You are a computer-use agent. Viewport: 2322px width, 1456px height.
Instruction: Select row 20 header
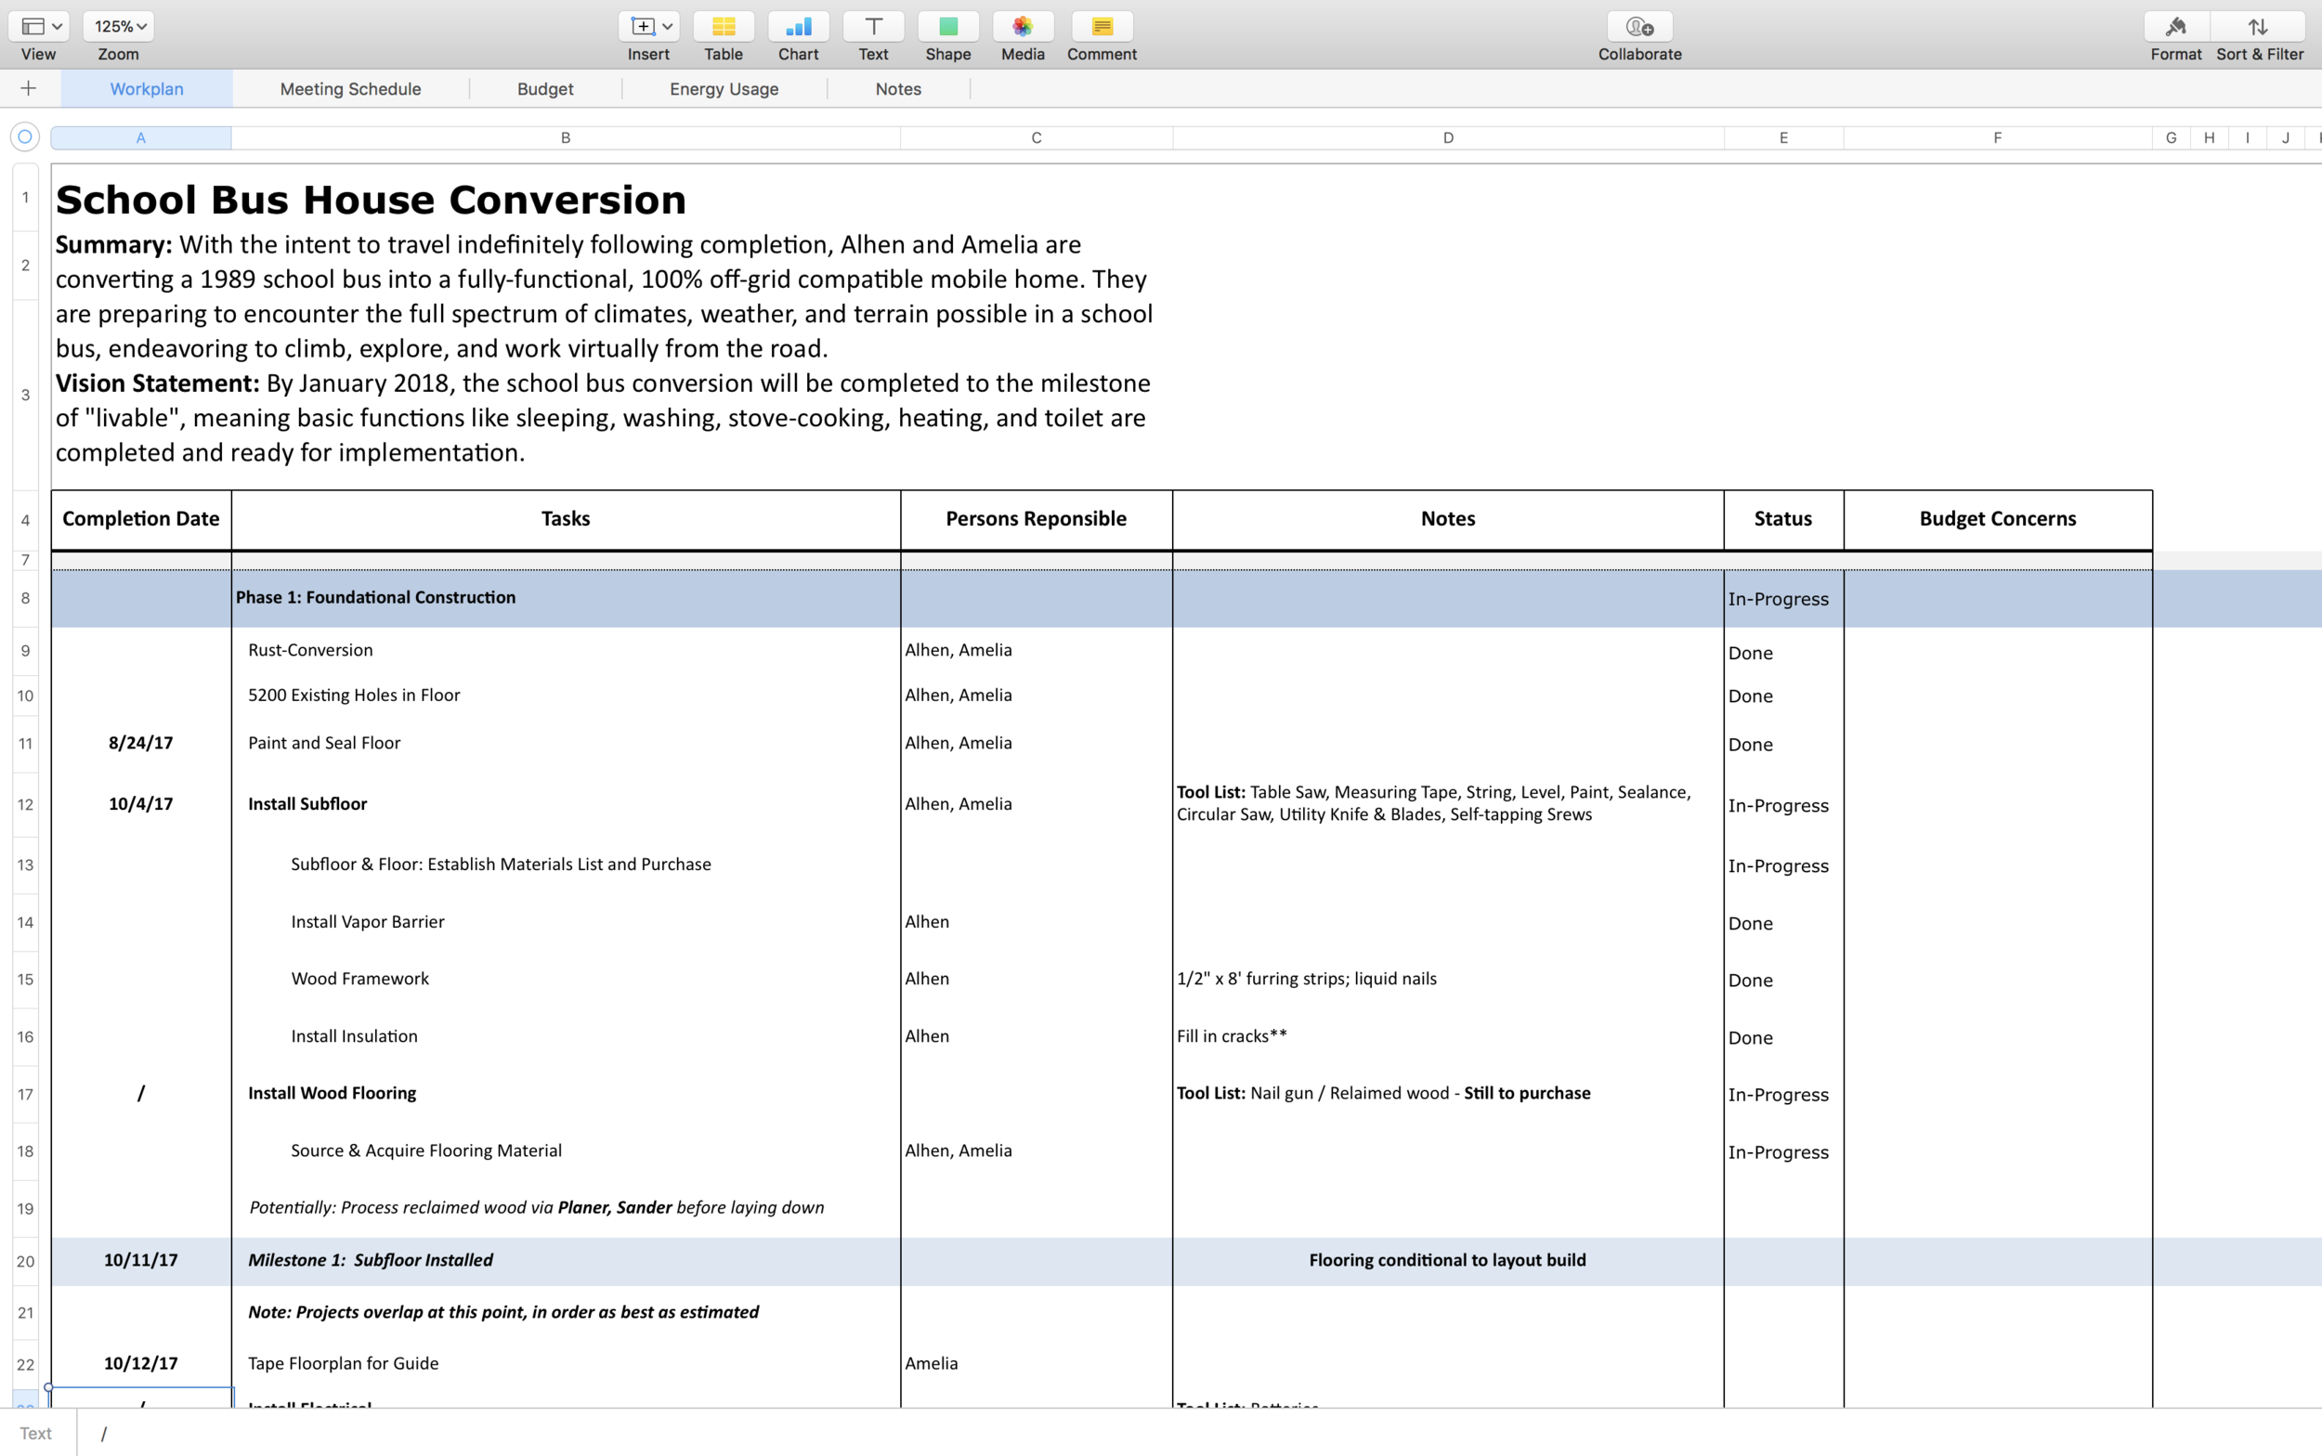25,1262
